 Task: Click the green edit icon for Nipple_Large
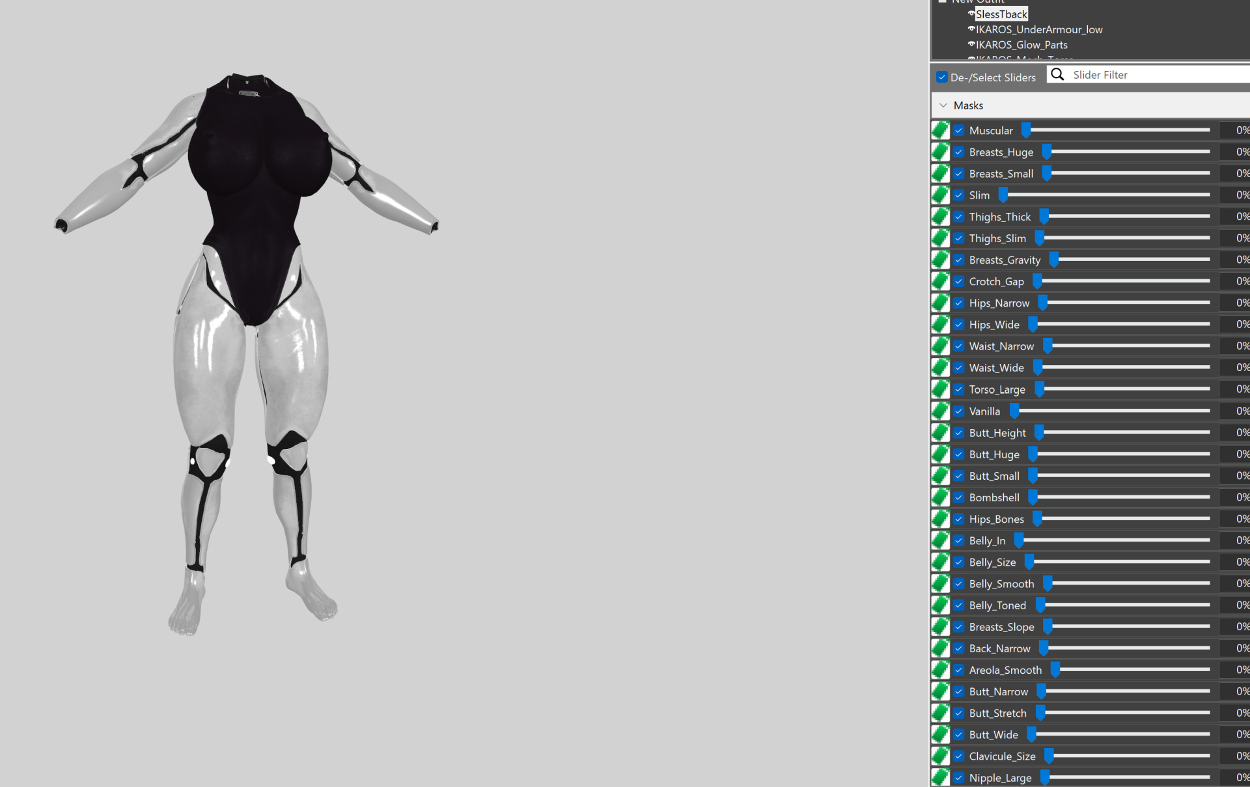(x=940, y=777)
